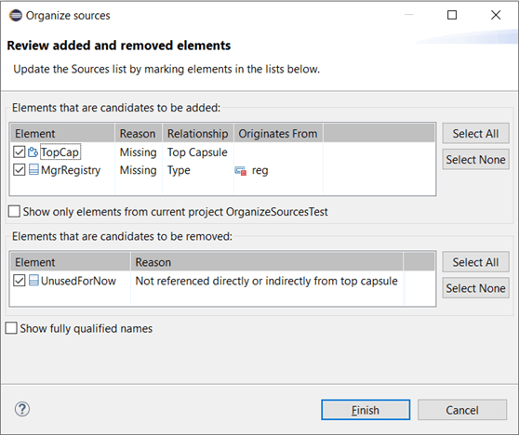Click the Type relationship cell

coord(179,170)
